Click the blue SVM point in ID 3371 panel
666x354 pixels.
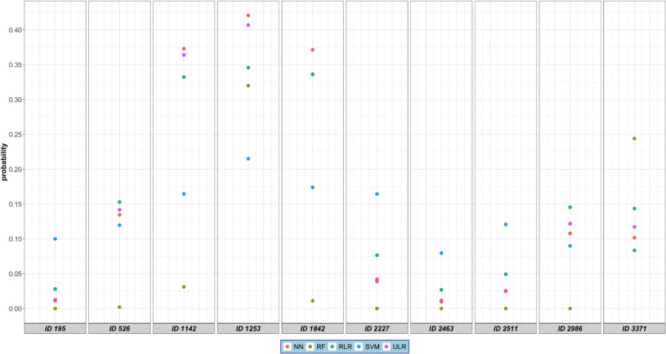634,250
